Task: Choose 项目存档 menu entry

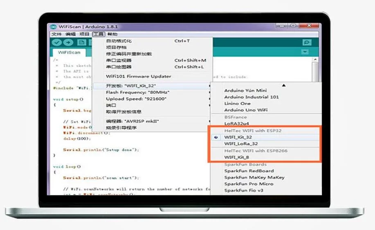Action: [x=153, y=47]
